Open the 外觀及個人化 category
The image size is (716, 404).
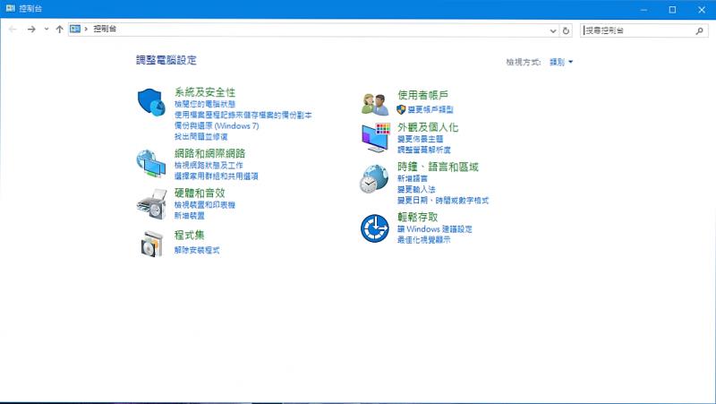tap(428, 127)
